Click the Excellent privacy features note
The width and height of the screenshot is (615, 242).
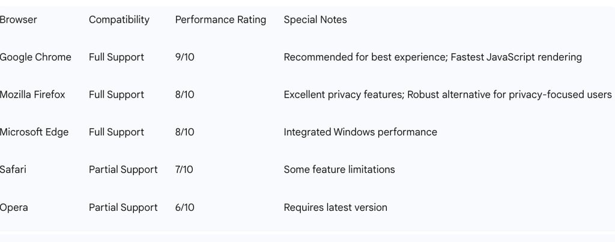[x=343, y=95]
